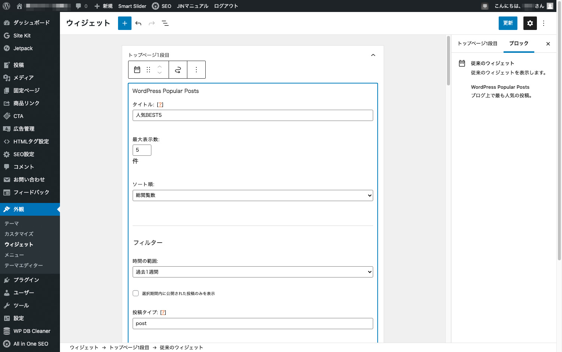Viewport: 562px width, 352px height.
Task: Open コメント menu in sidebar
Action: pos(30,167)
